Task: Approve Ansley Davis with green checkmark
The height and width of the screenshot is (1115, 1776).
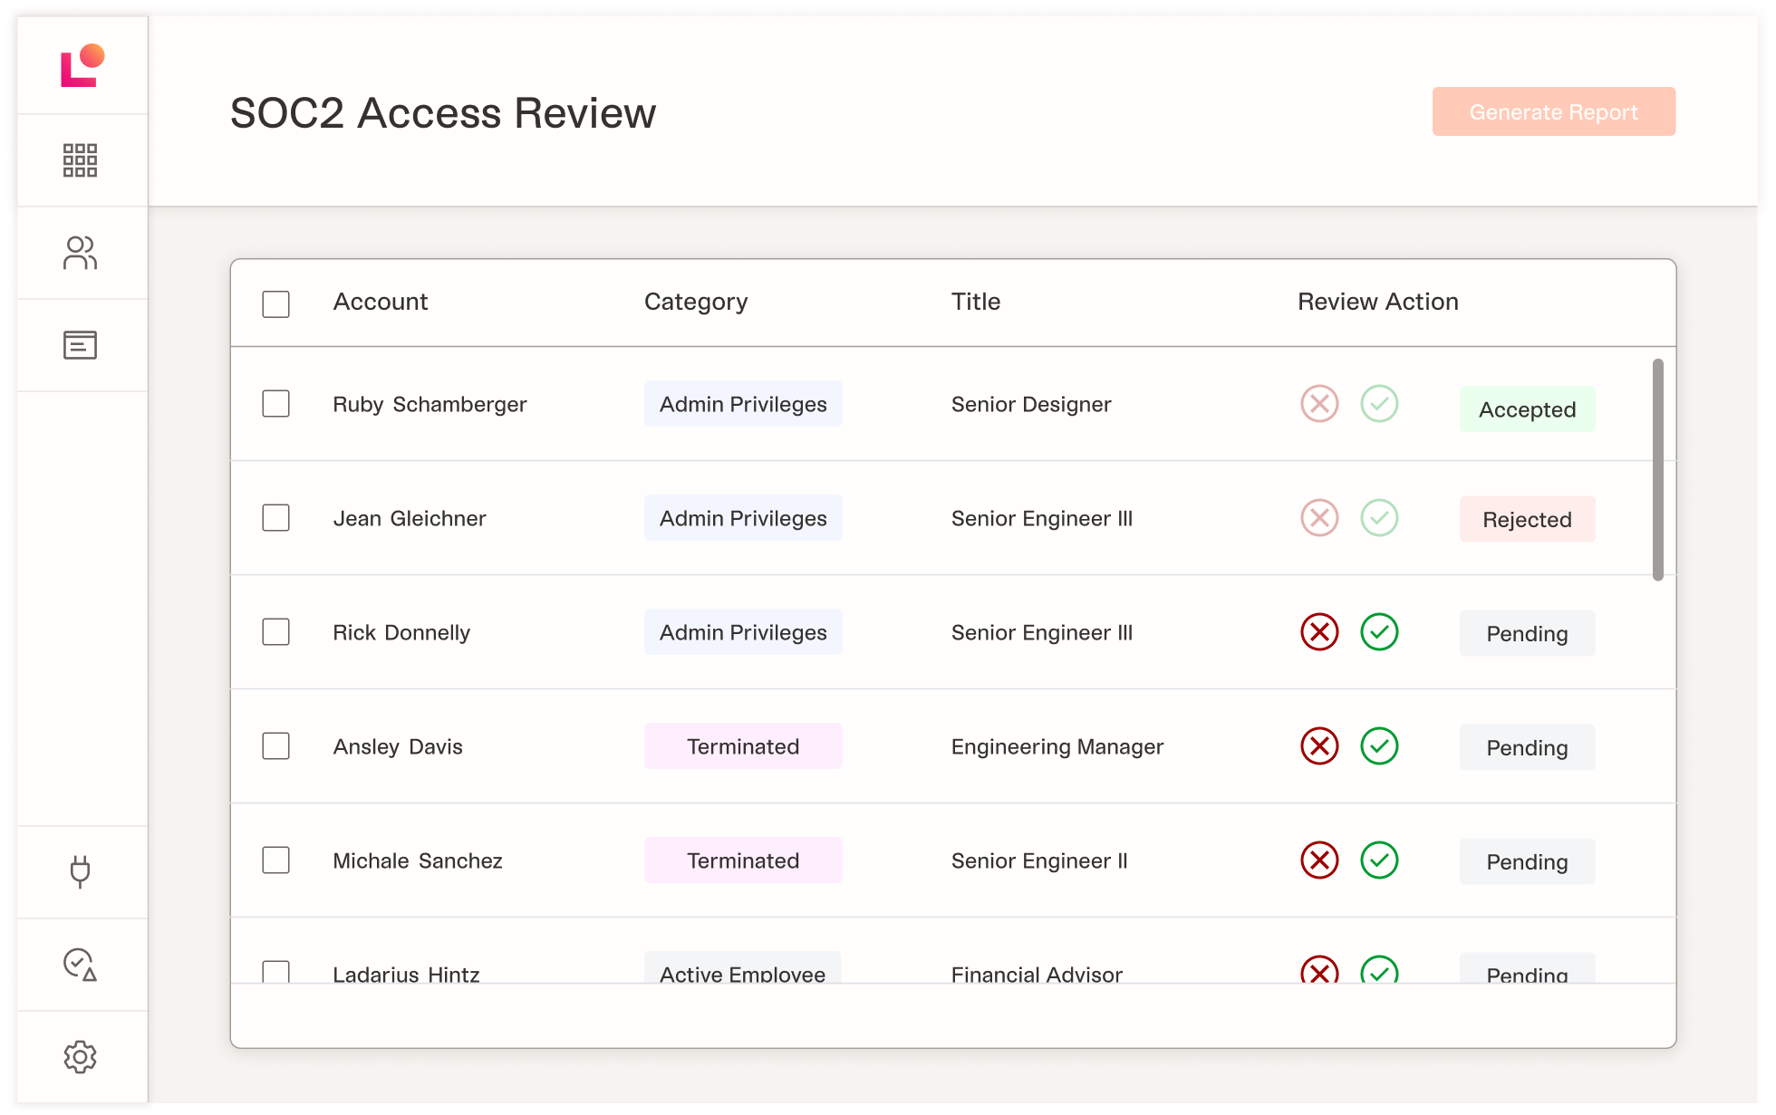Action: click(x=1379, y=746)
